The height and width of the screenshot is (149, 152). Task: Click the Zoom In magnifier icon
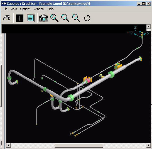point(65,18)
